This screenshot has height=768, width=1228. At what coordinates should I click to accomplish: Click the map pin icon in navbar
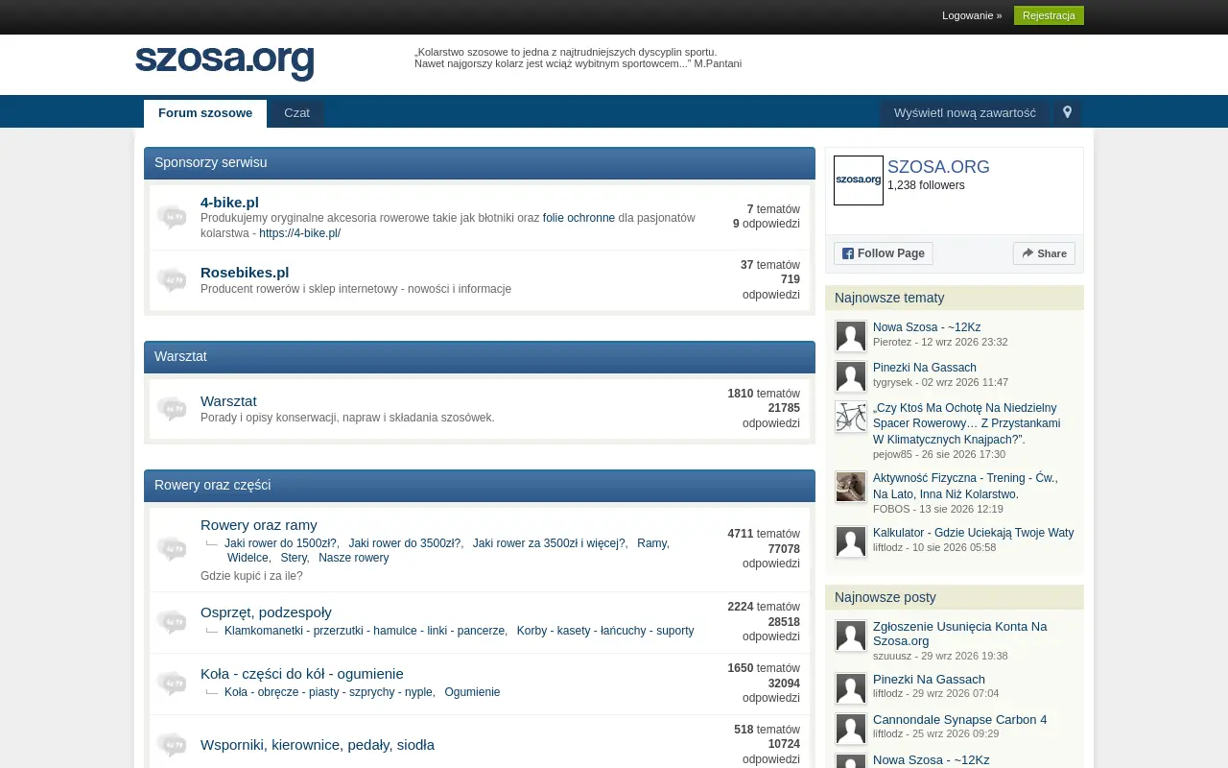[x=1067, y=113]
